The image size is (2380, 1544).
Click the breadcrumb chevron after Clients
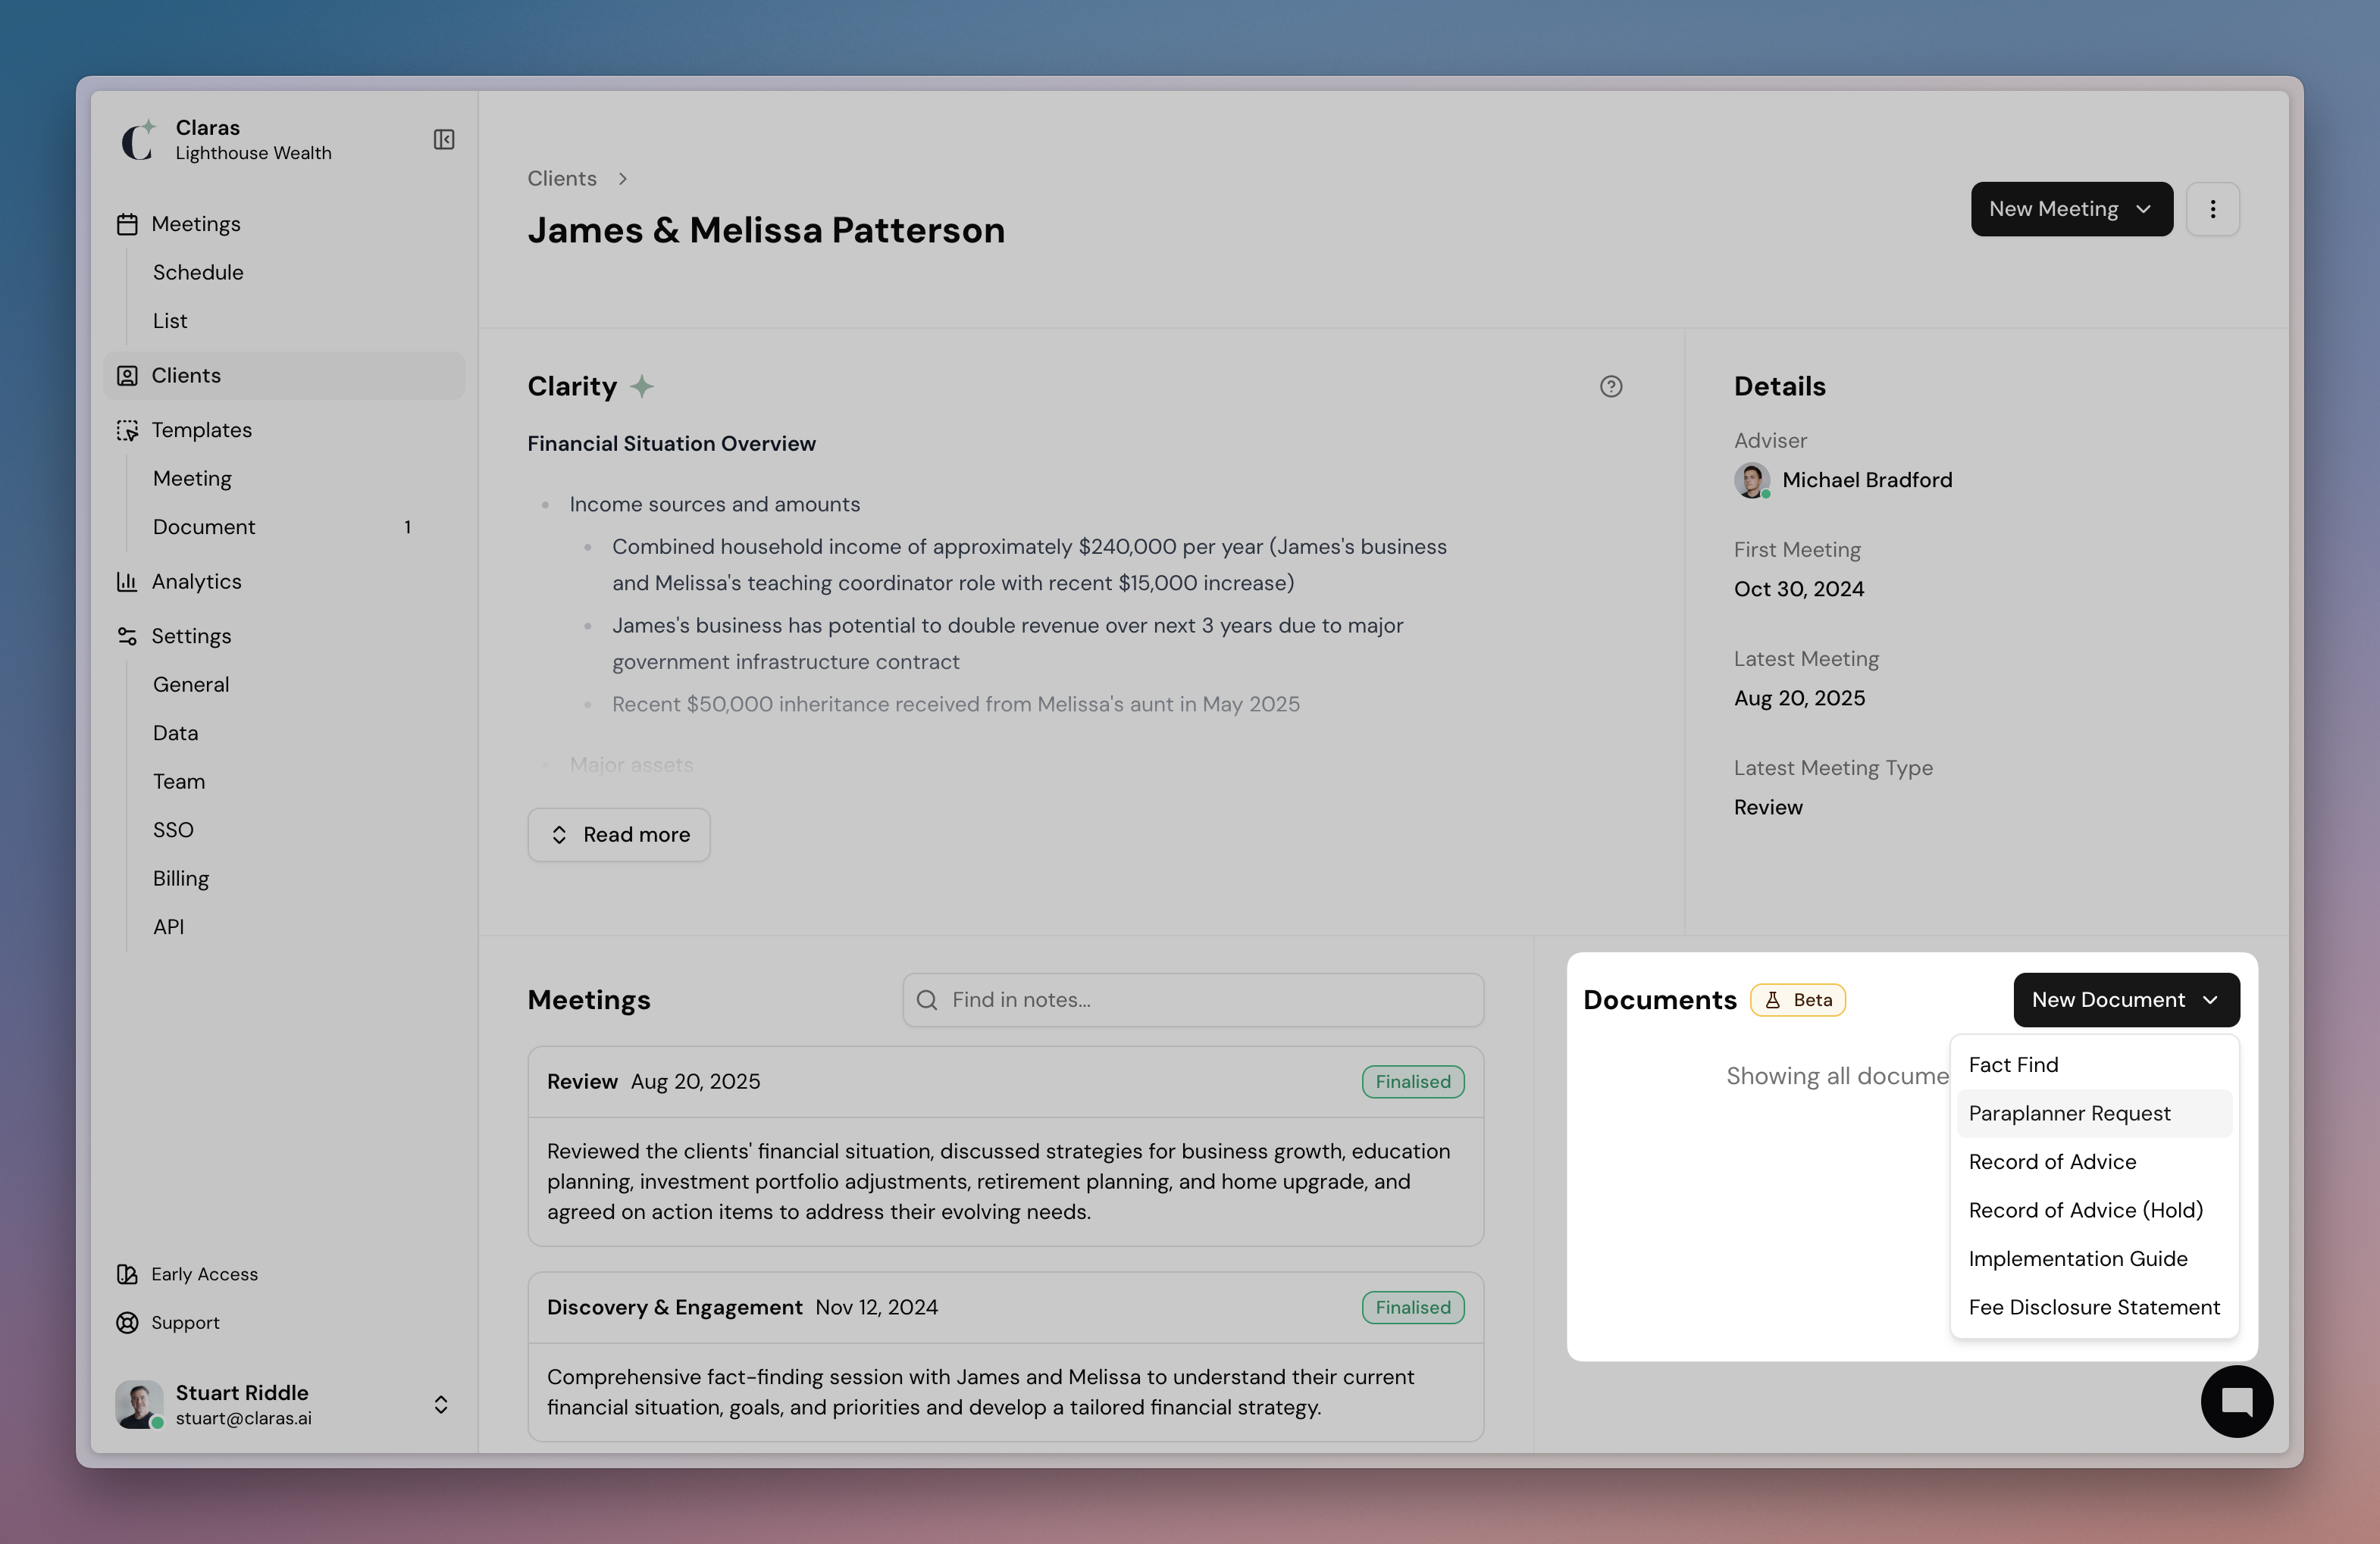pos(623,179)
